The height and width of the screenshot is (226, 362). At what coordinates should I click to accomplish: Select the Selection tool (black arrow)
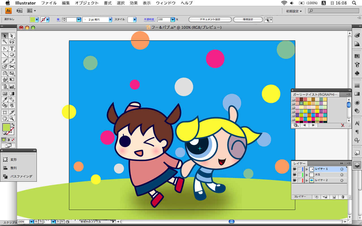coord(5,36)
